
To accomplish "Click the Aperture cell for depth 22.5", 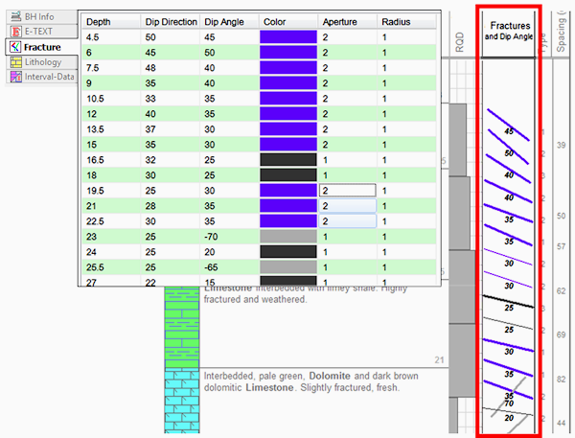I will coord(347,221).
